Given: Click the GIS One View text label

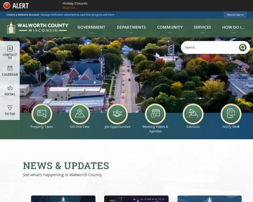Looking at the screenshot, I should [80, 127].
